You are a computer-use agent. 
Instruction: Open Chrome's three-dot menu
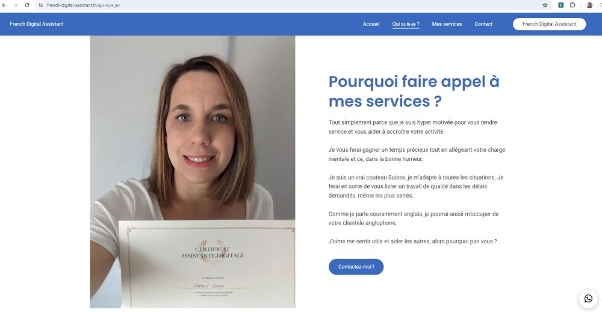(600, 5)
